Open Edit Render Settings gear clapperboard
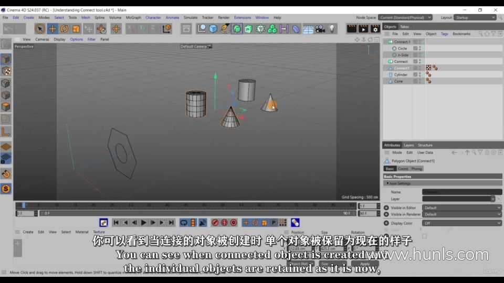This screenshot has width=504, height=283. pyautogui.click(x=375, y=29)
